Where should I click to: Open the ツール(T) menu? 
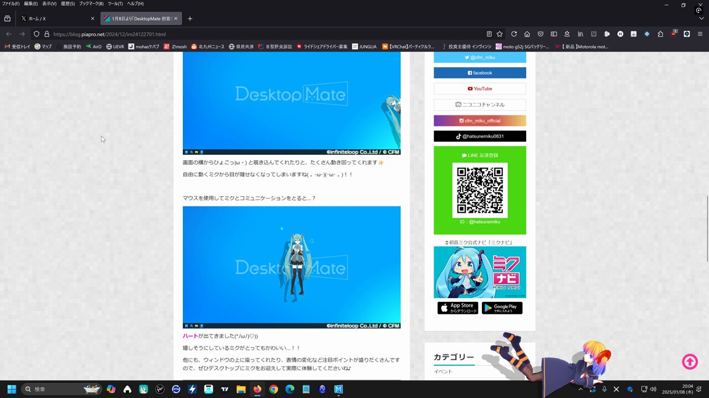click(115, 3)
